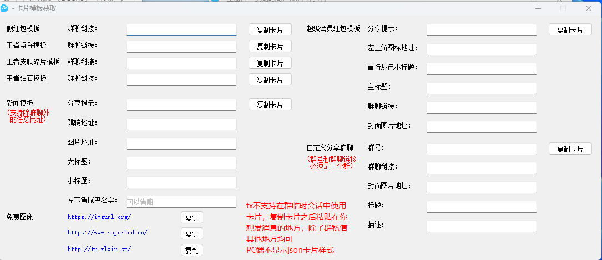602x260 pixels.
Task: Click 复制卡片 button for 王者点券模板
Action: 270,47
